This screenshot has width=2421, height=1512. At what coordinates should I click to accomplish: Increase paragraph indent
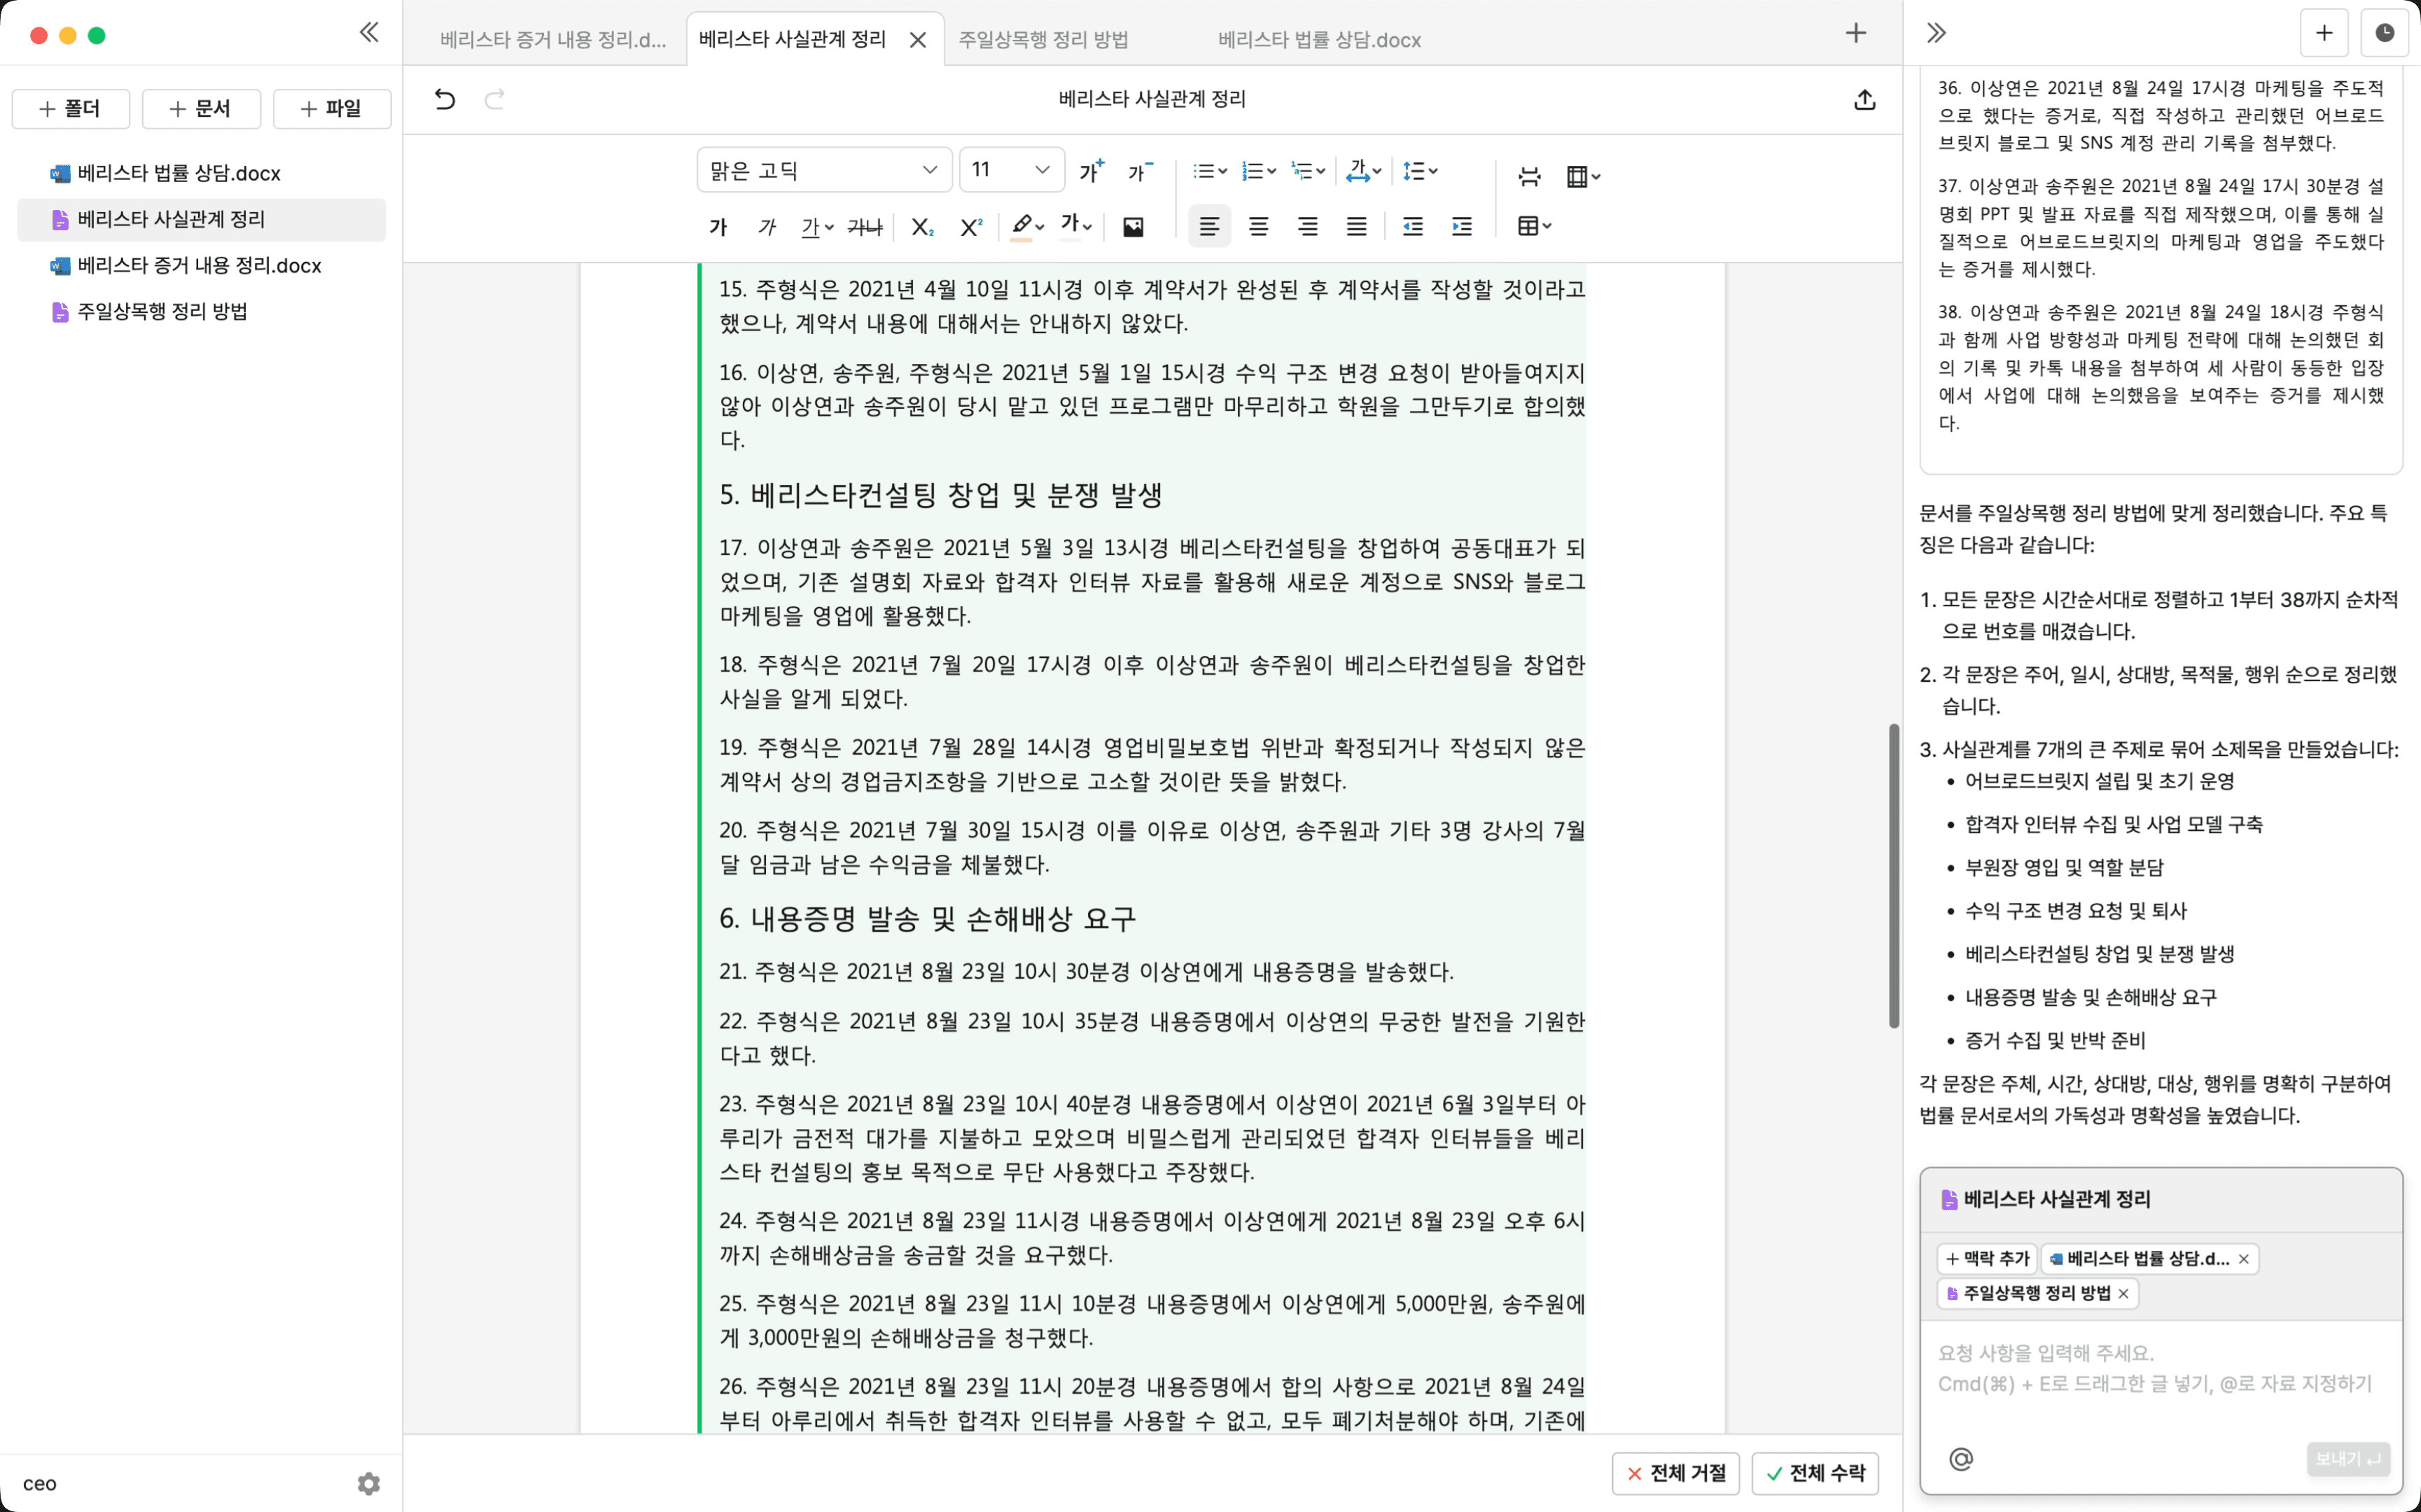click(x=1462, y=227)
